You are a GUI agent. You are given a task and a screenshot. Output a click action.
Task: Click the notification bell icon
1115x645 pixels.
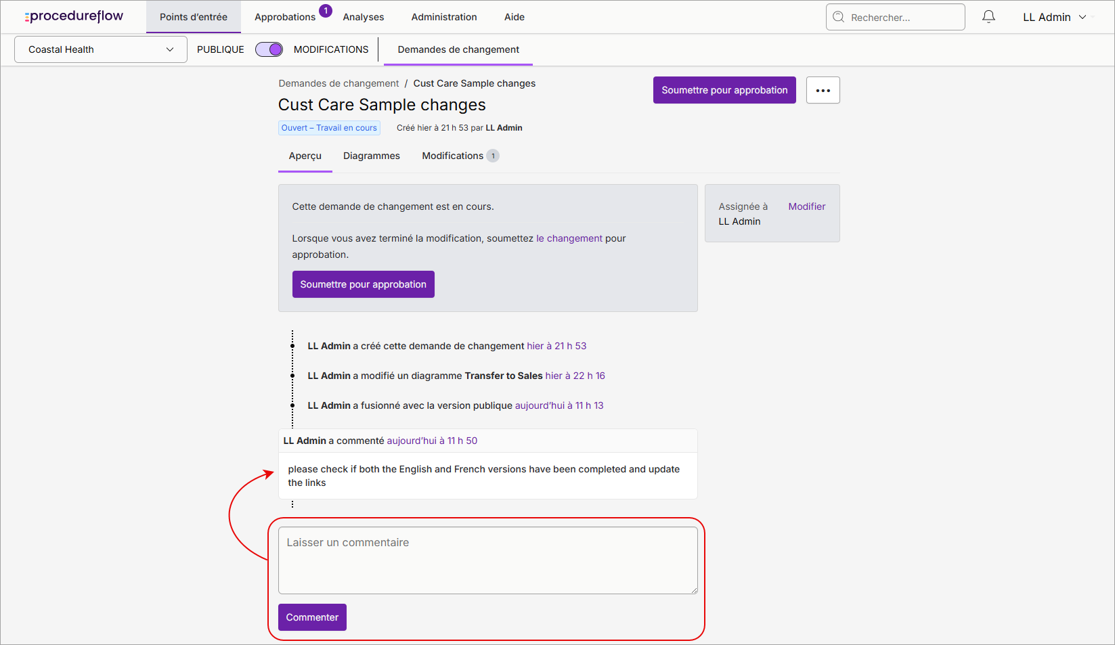[x=988, y=17]
